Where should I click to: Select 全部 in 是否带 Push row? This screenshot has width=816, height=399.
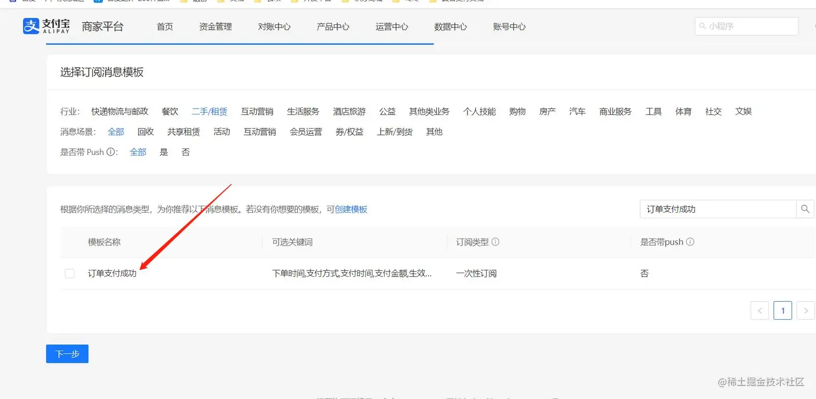pos(138,152)
